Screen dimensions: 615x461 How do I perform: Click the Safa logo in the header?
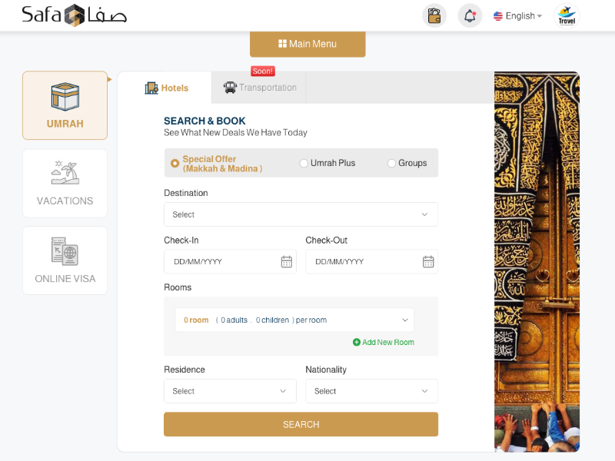(x=74, y=15)
